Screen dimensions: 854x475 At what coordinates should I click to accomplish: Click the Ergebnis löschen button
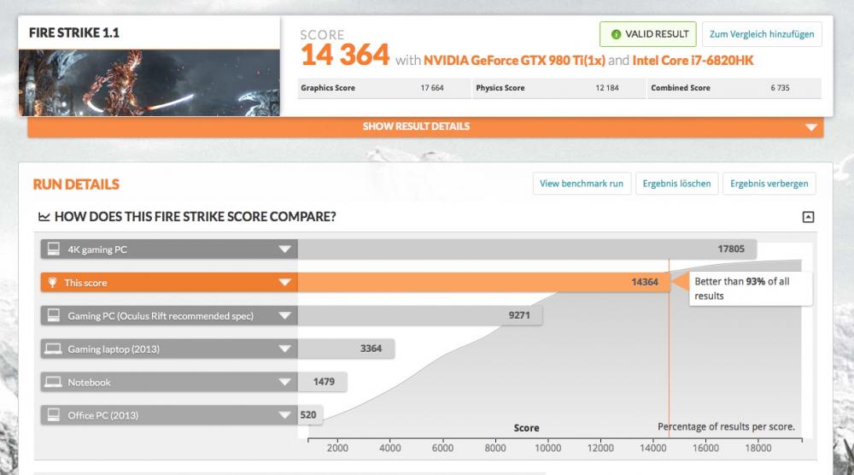tap(676, 184)
